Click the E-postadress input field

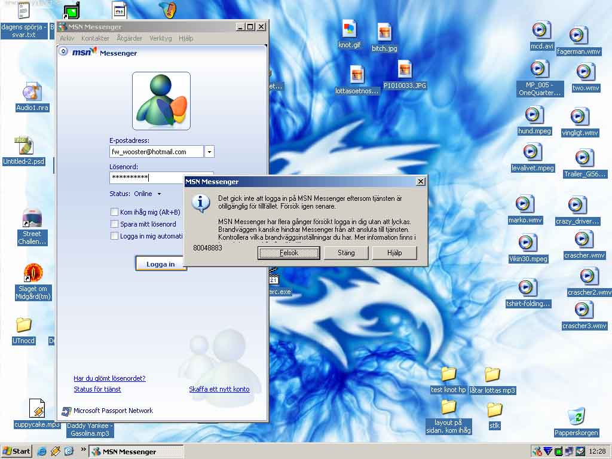157,152
